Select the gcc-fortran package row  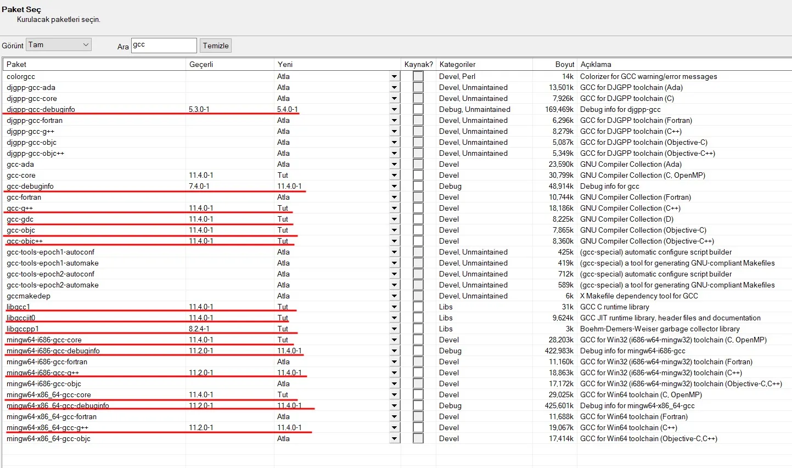click(396, 197)
